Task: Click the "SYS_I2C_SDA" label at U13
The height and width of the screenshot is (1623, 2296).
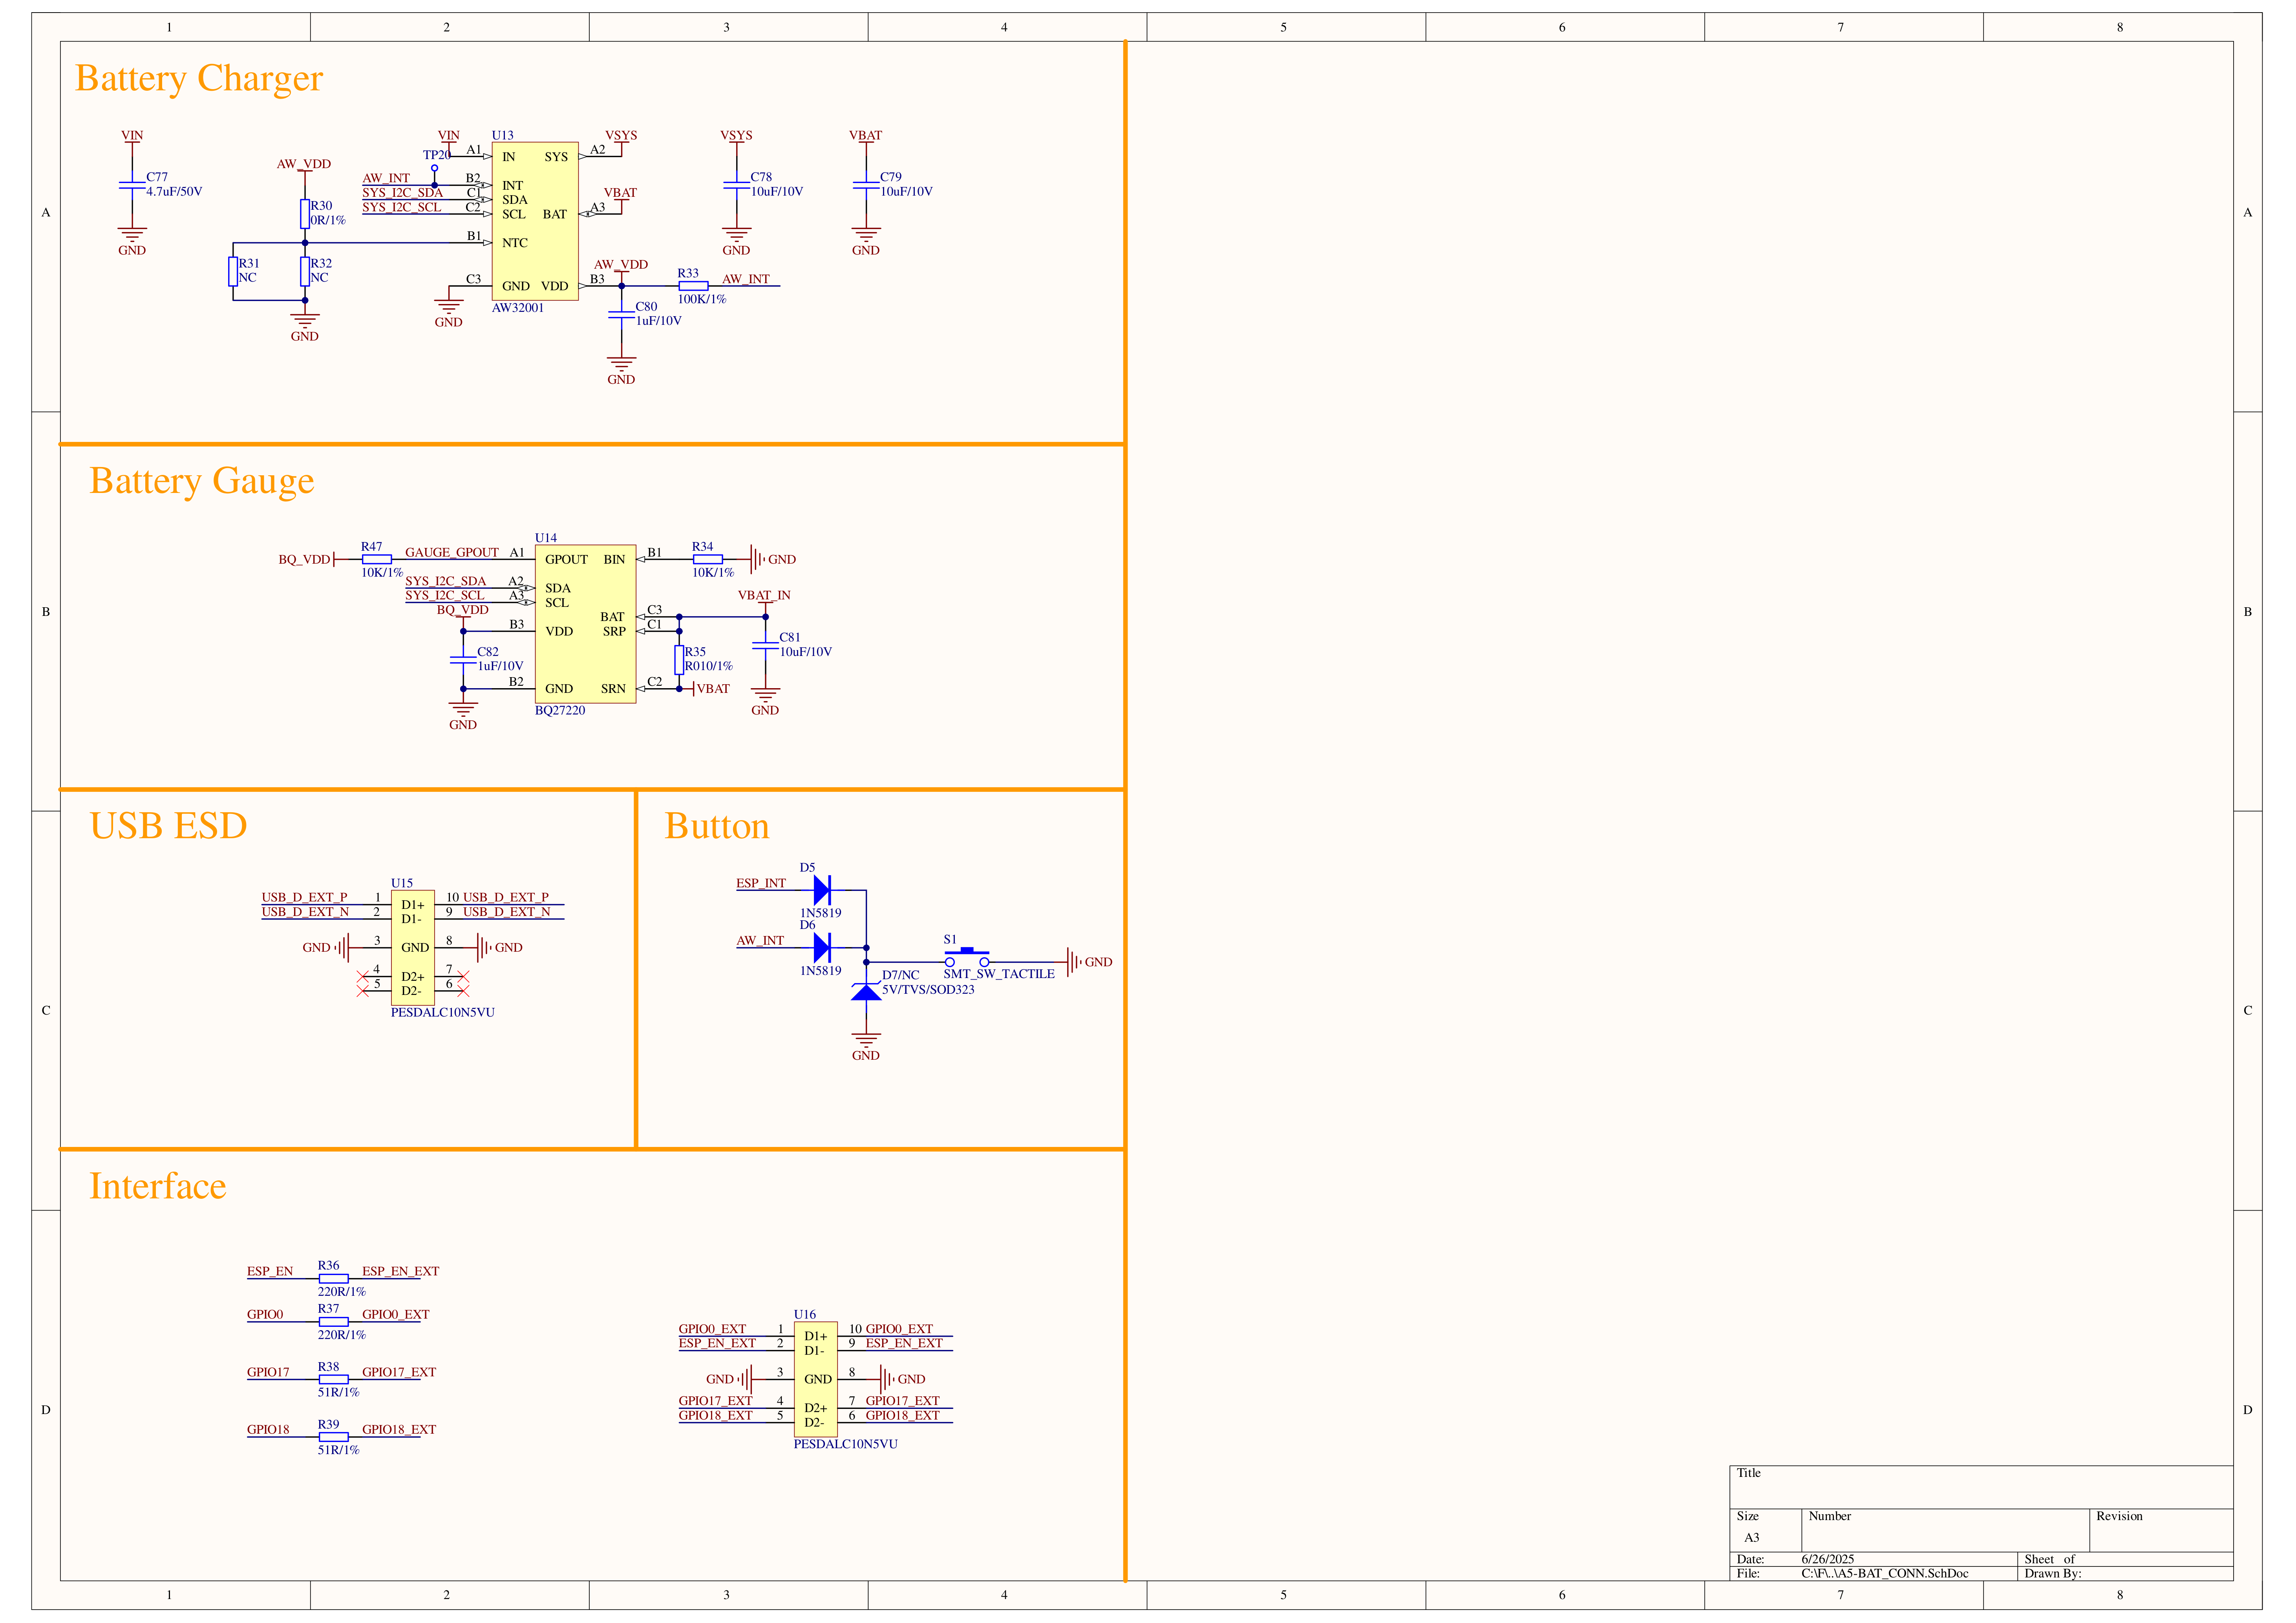Action: tap(403, 193)
